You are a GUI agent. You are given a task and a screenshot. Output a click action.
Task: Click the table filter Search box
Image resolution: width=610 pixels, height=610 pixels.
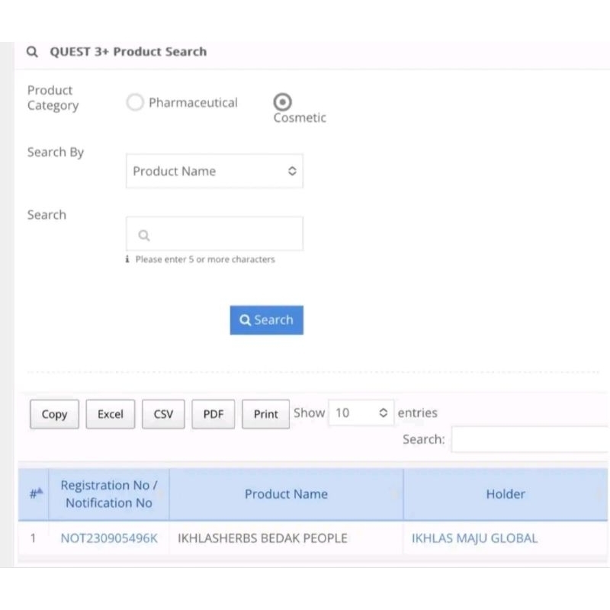530,439
